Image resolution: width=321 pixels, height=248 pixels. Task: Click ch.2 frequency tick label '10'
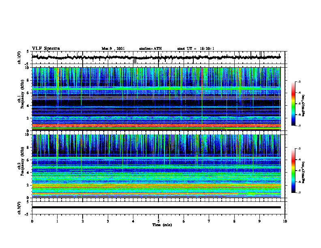28,135
